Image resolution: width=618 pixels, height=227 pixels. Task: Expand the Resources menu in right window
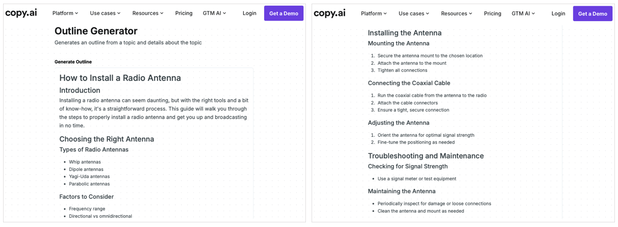coord(456,13)
